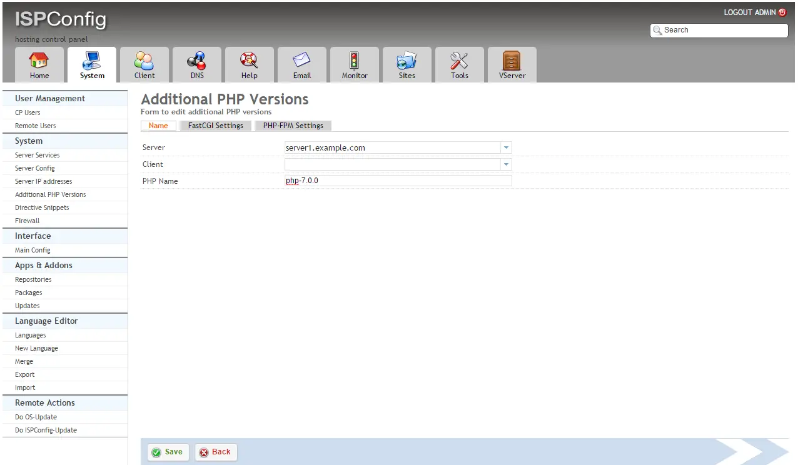Click the Save button
Image resolution: width=798 pixels, height=465 pixels.
tap(168, 452)
